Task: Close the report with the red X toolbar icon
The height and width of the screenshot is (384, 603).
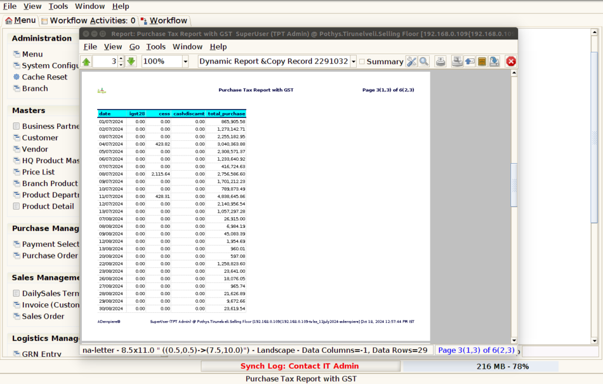Action: [x=511, y=62]
